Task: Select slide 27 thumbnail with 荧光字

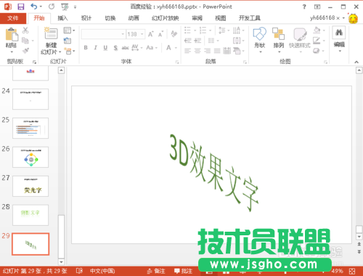Action: pyautogui.click(x=30, y=186)
